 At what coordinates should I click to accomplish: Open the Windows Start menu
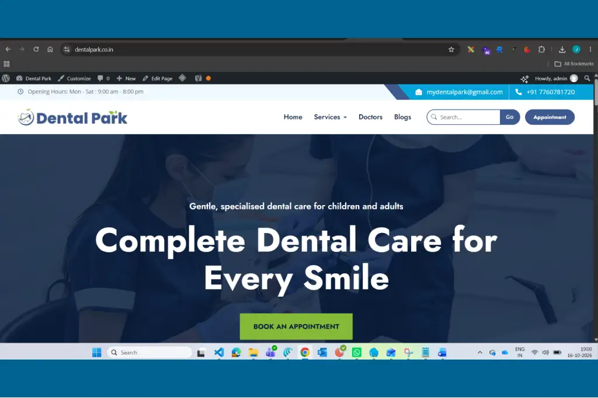(97, 353)
